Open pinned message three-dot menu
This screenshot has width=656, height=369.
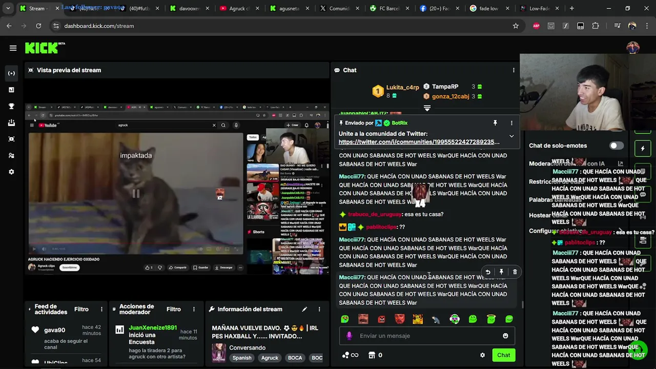[511, 123]
